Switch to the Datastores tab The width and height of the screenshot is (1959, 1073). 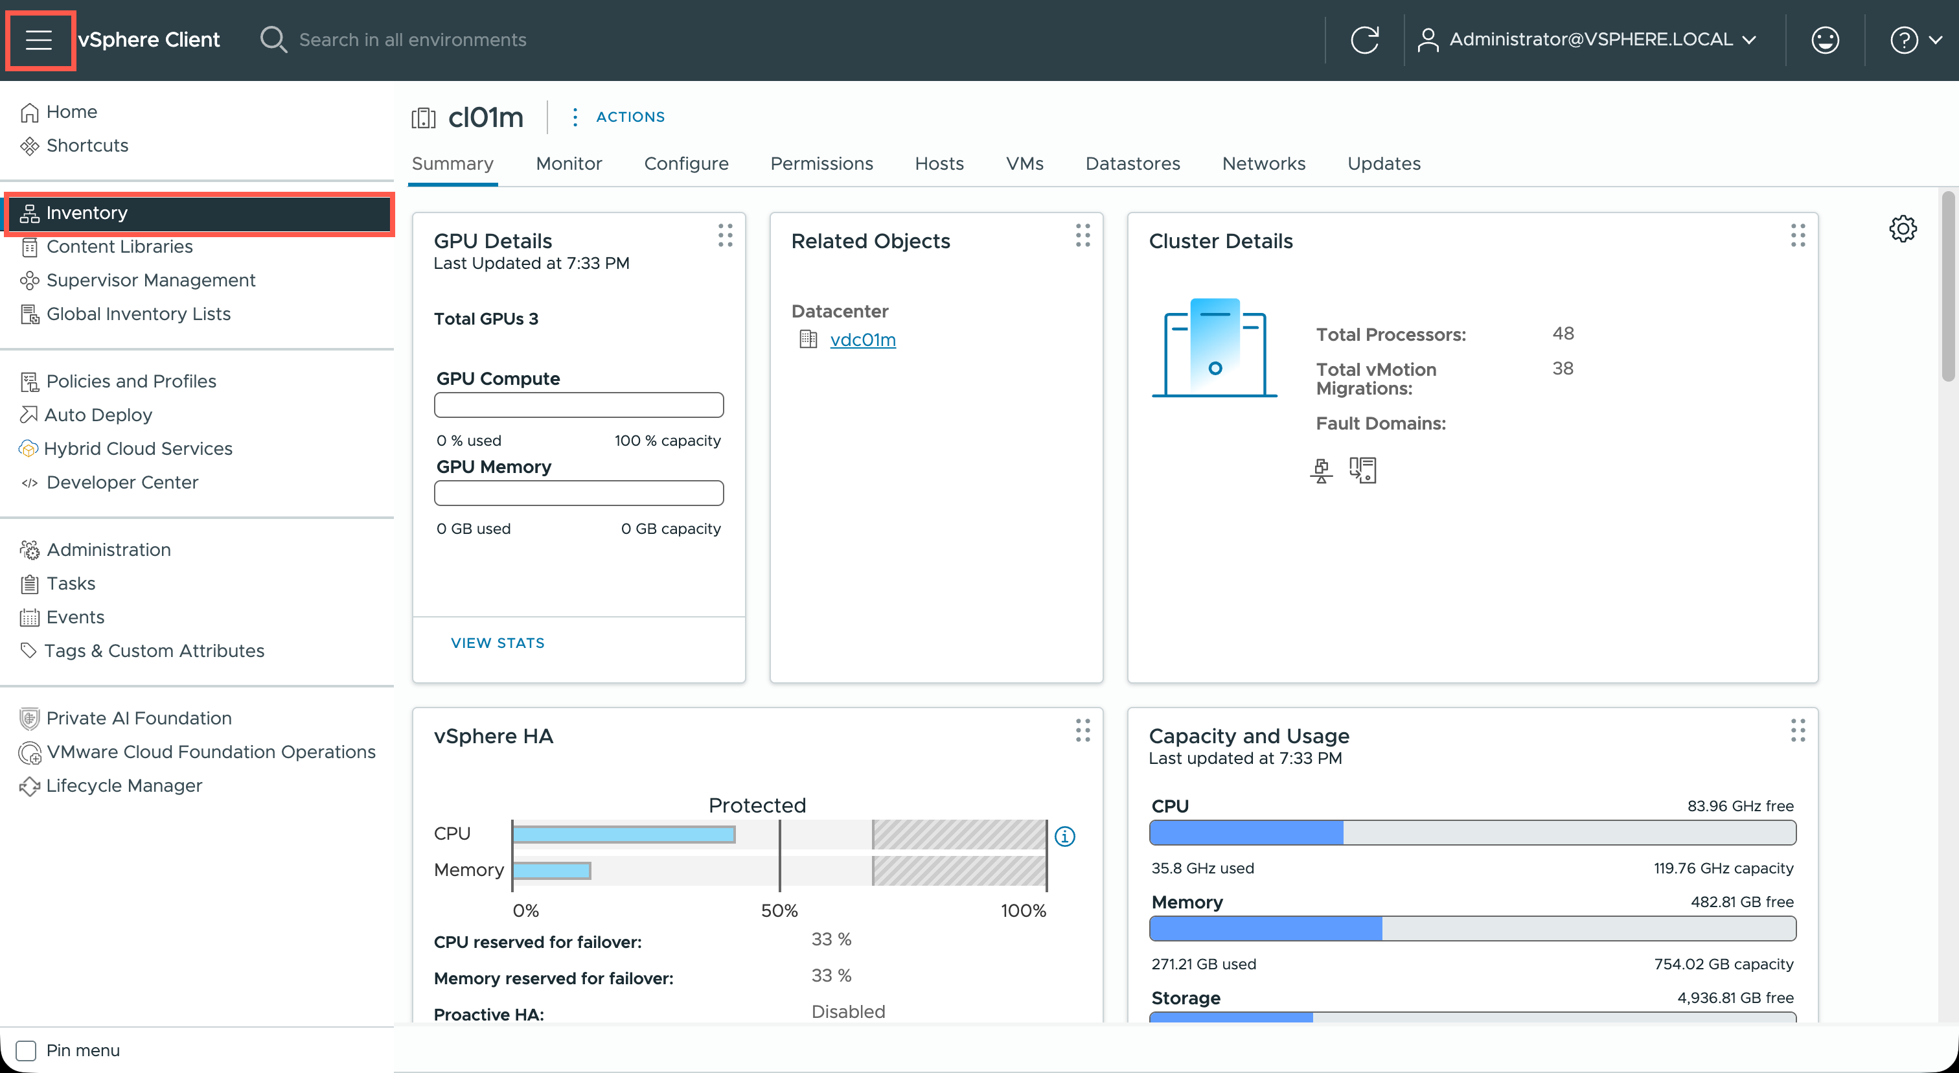pyautogui.click(x=1132, y=163)
